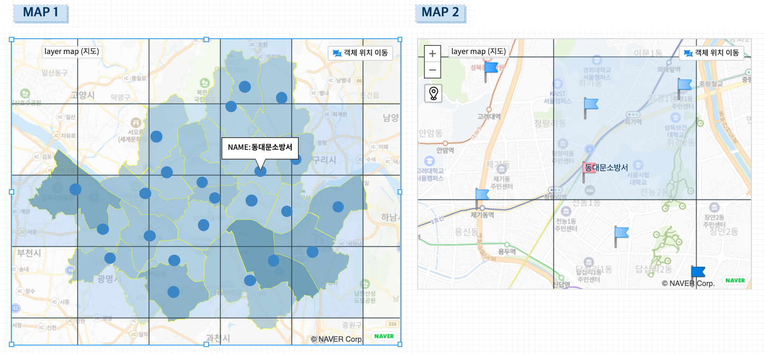This screenshot has height=354, width=764.
Task: Click the 용두역 station label in MAP 2
Action: 507,252
